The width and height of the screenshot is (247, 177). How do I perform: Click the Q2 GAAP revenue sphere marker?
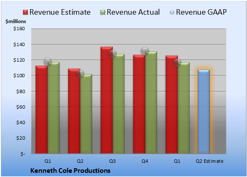80,74
